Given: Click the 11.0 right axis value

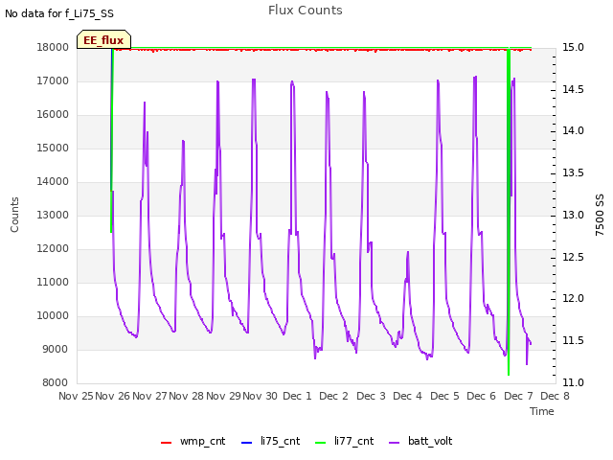Looking at the screenshot, I should coord(573,382).
